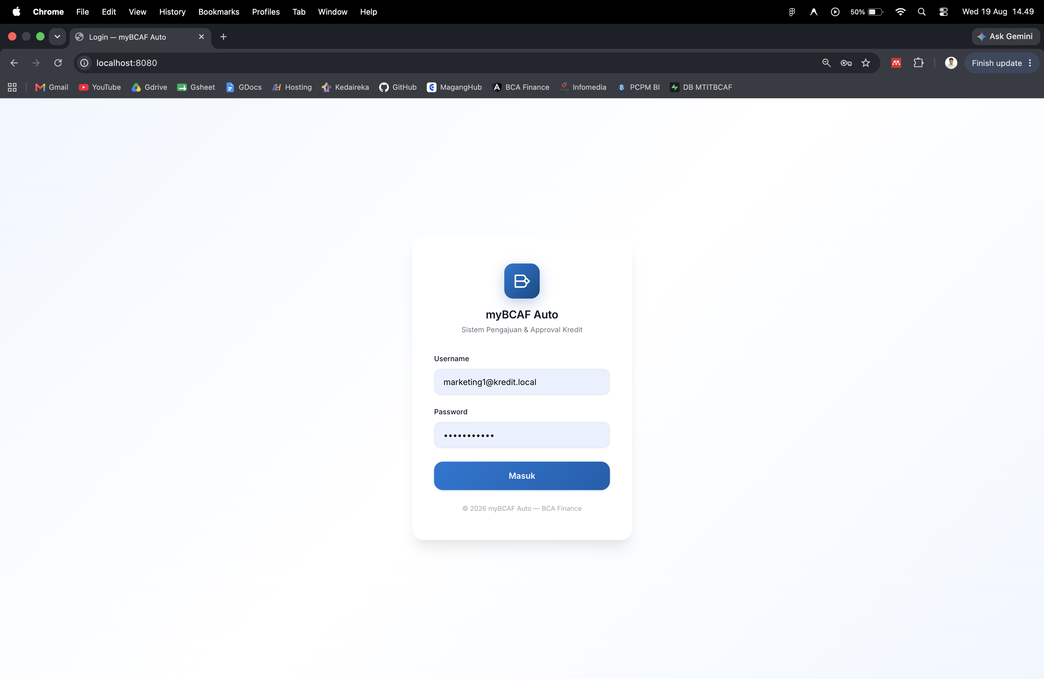Expand the tab search dropdown chevron
Image resolution: width=1044 pixels, height=679 pixels.
click(57, 37)
